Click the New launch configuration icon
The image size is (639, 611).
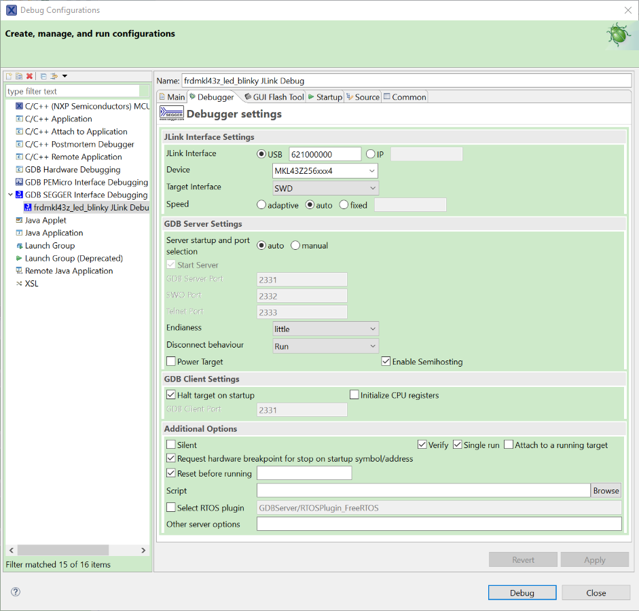click(x=9, y=76)
